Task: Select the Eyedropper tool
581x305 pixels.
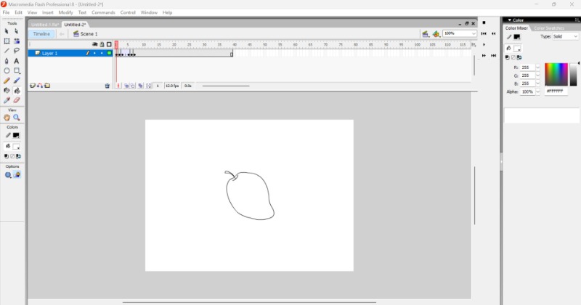Action: (x=7, y=100)
